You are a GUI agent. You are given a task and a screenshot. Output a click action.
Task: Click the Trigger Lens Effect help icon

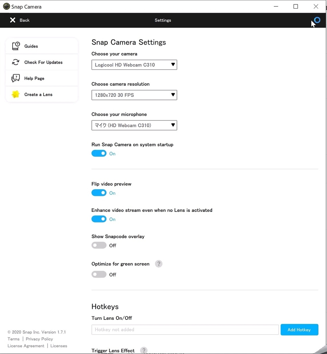click(144, 350)
